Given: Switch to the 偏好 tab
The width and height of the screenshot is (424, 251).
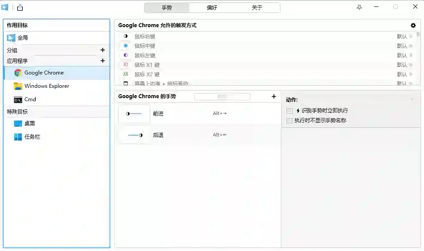Looking at the screenshot, I should pyautogui.click(x=212, y=8).
